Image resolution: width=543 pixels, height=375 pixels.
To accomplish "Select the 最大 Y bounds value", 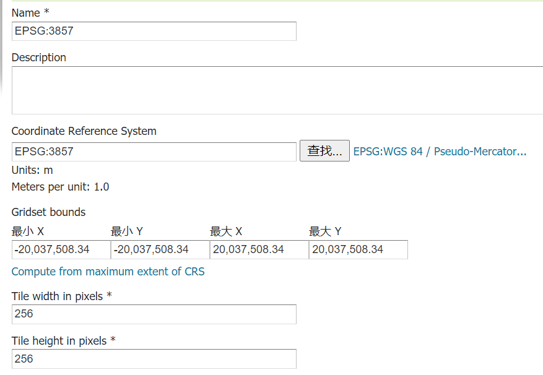I will click(358, 249).
